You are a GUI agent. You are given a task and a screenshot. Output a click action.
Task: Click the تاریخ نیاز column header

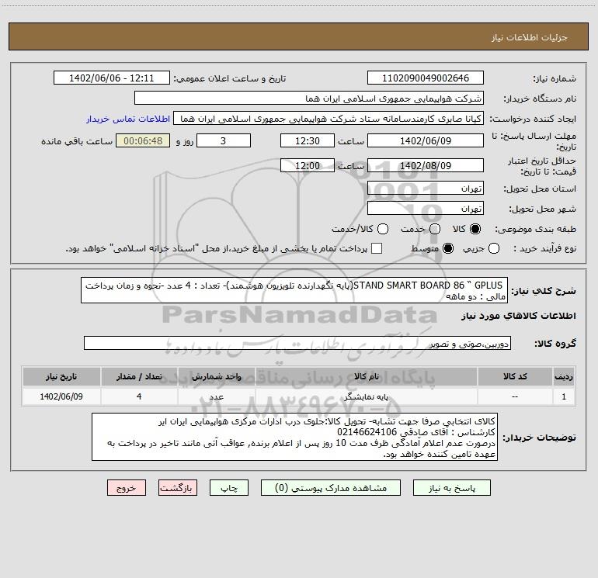61,377
